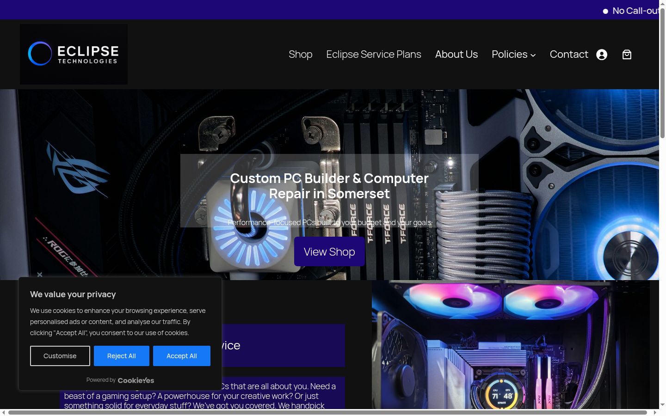Reject all cookies
The image size is (666, 416).
click(x=122, y=356)
